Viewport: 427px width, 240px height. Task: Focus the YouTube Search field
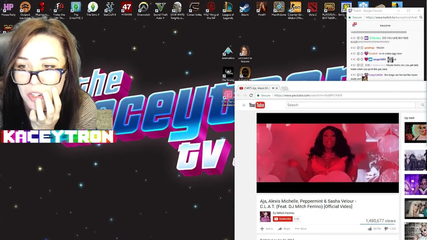point(351,105)
